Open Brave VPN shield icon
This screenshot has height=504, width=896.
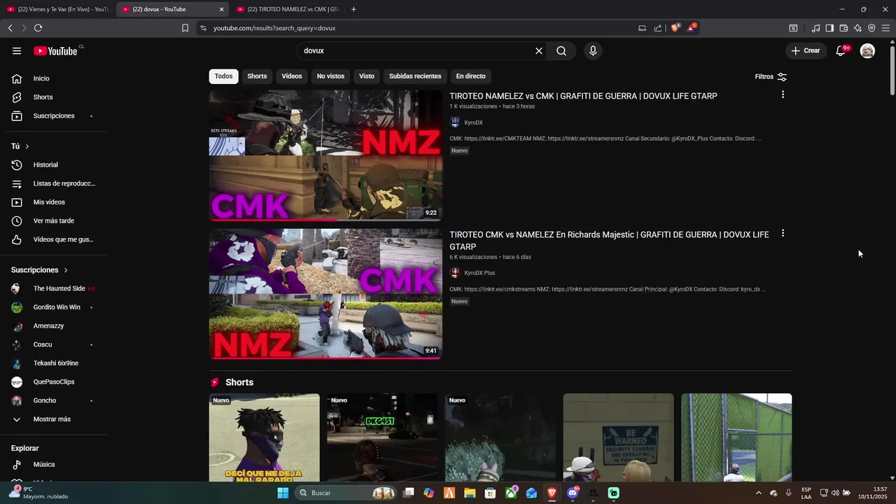coord(871,28)
